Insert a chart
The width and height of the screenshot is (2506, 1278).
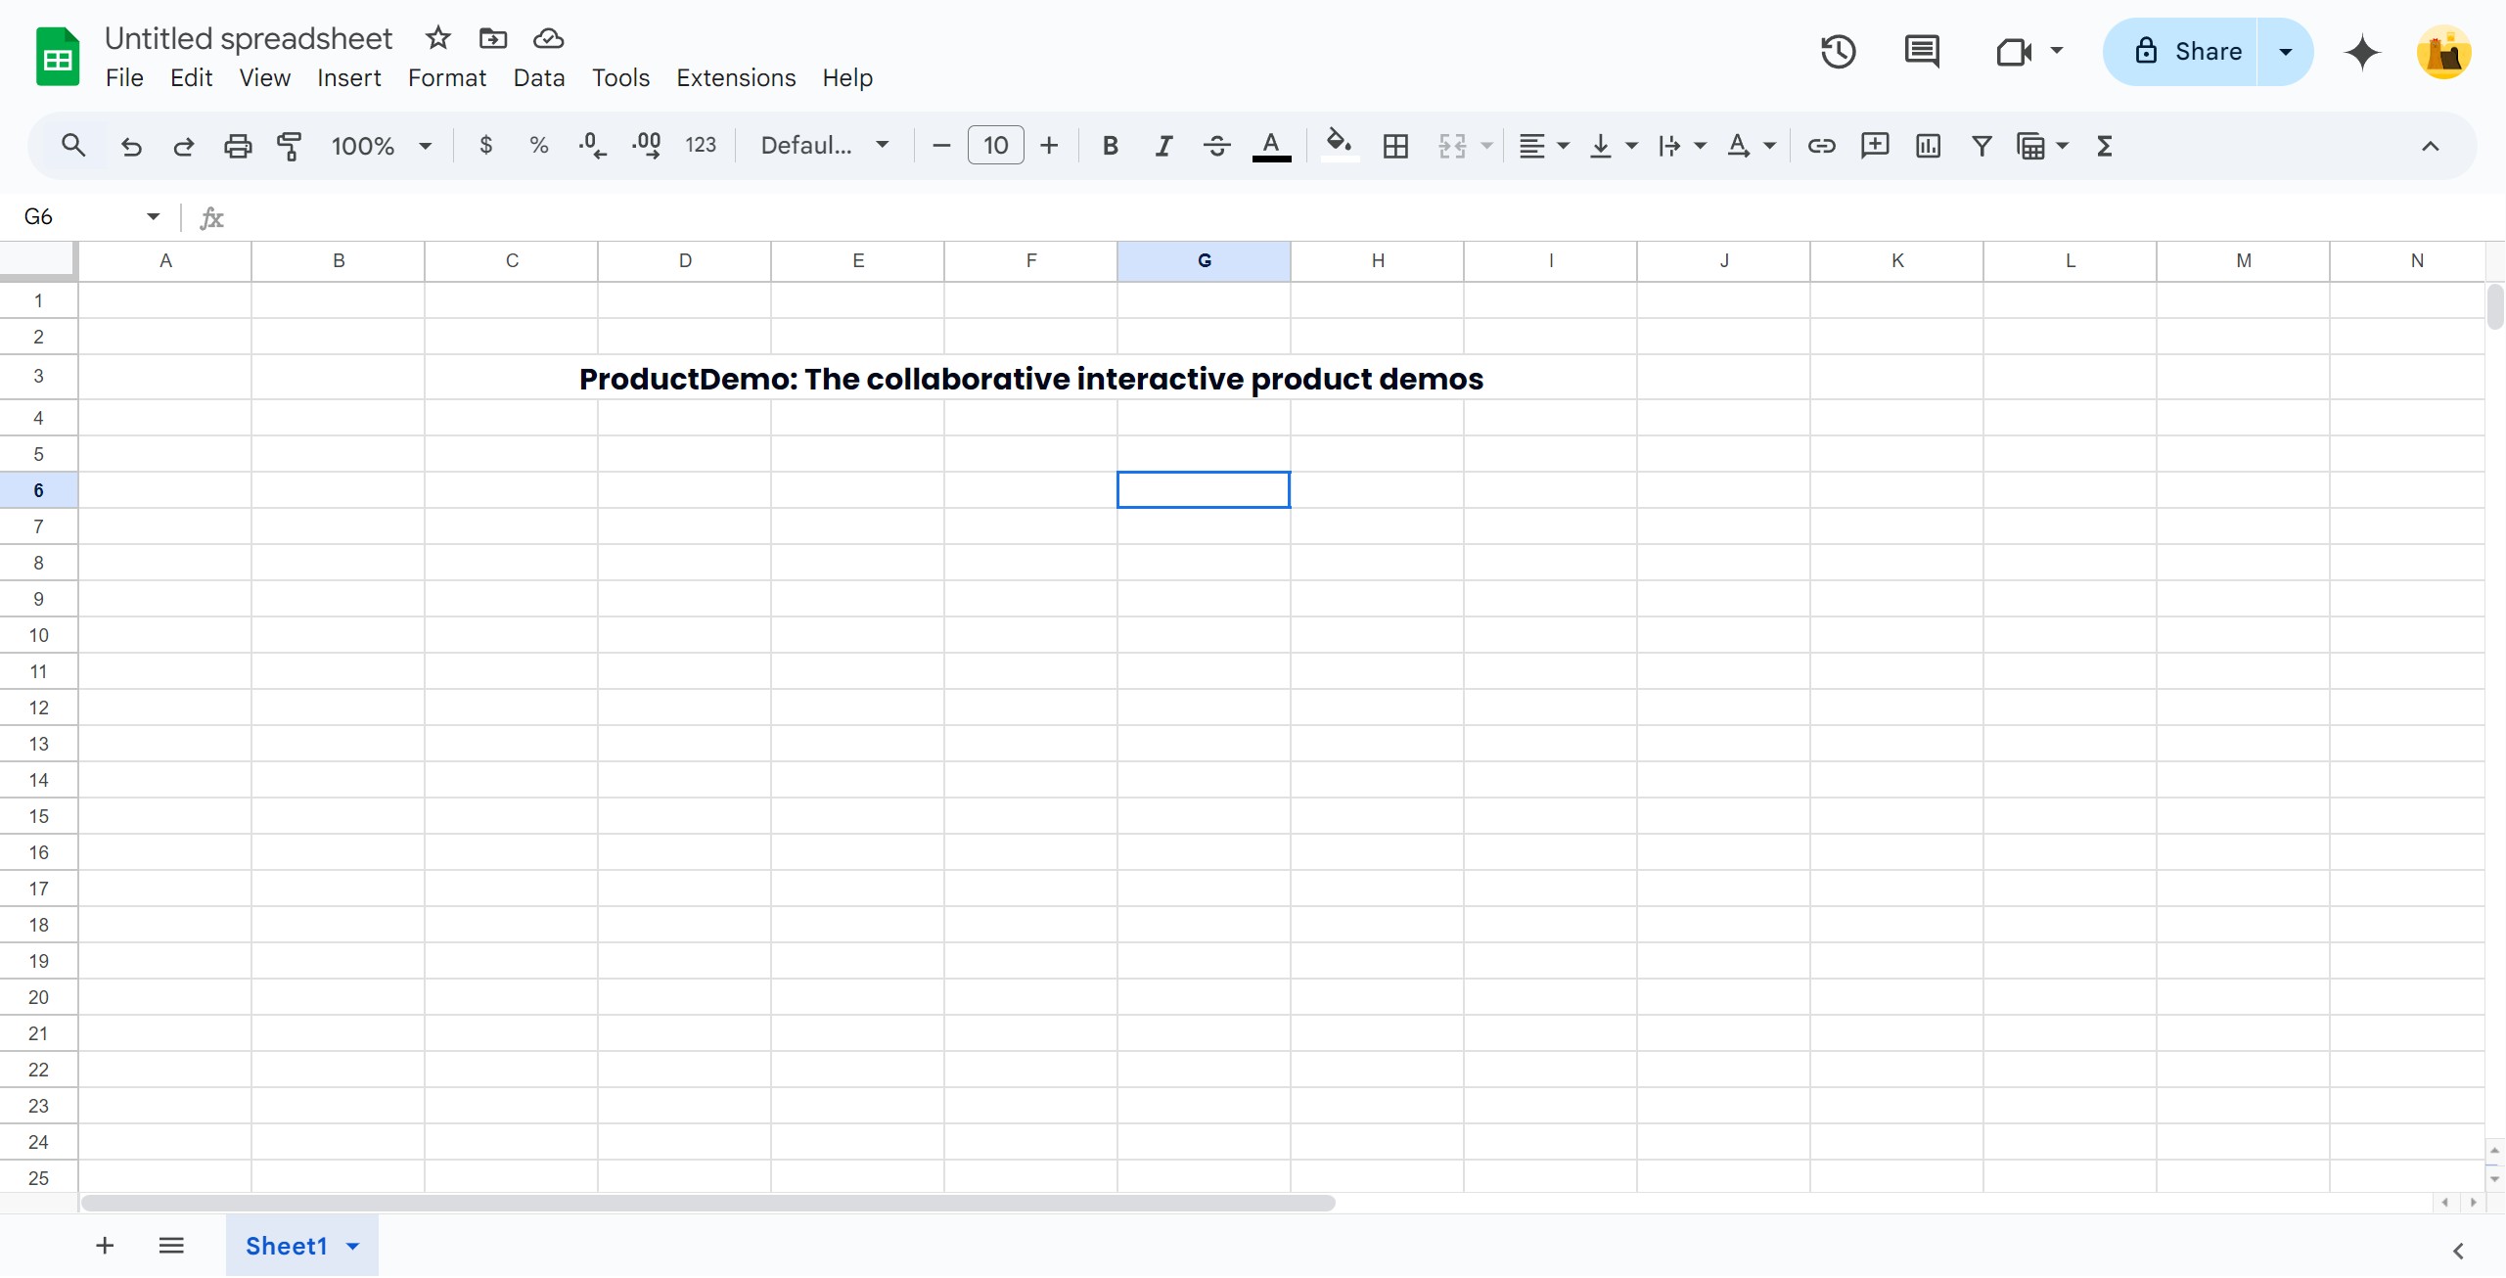(x=1928, y=146)
